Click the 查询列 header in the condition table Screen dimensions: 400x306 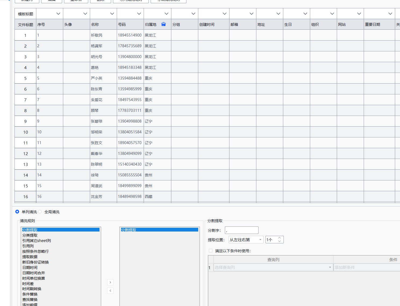tap(273, 259)
